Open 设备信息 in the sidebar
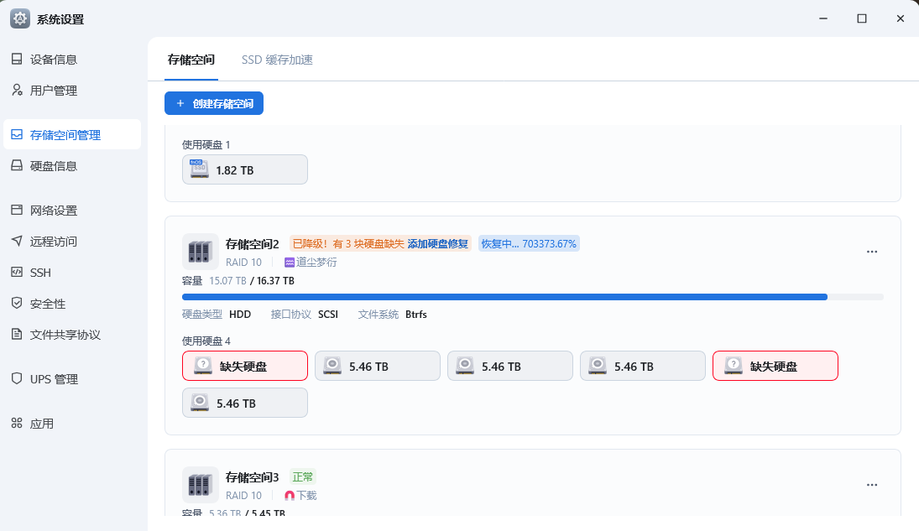The height and width of the screenshot is (531, 919). (x=72, y=60)
